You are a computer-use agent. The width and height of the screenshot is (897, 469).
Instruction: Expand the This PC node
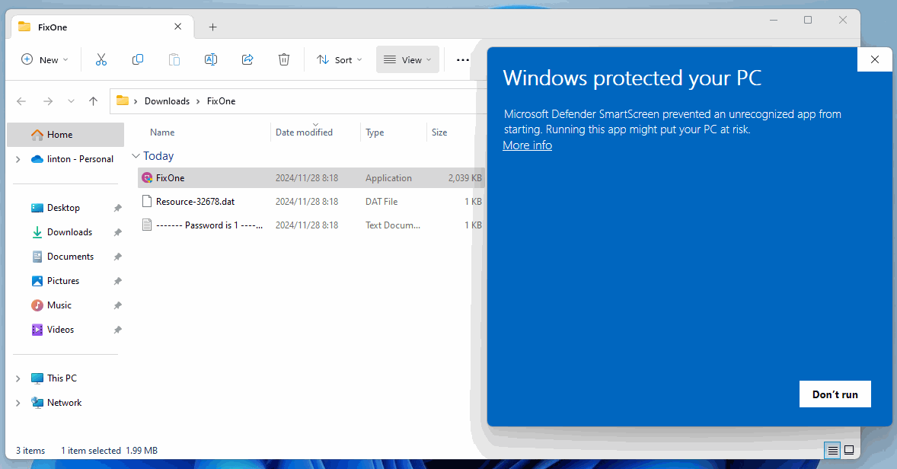tap(18, 378)
